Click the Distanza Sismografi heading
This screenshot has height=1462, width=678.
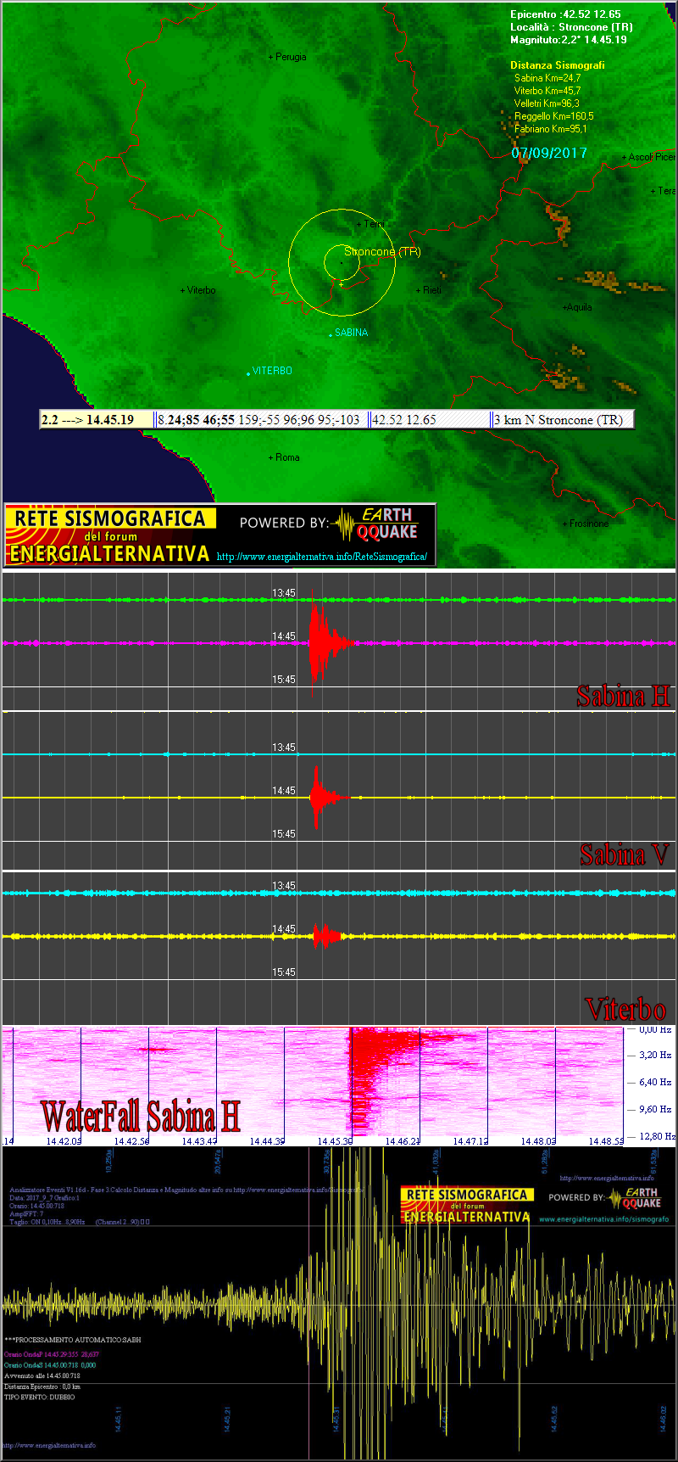[x=557, y=65]
